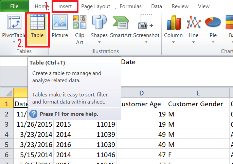Click the Customer Gender header cell
Screen dimensions: 233x164
point(195,104)
